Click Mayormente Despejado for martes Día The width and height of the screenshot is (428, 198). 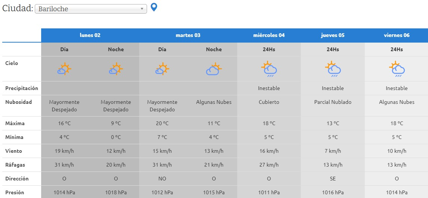coord(162,106)
